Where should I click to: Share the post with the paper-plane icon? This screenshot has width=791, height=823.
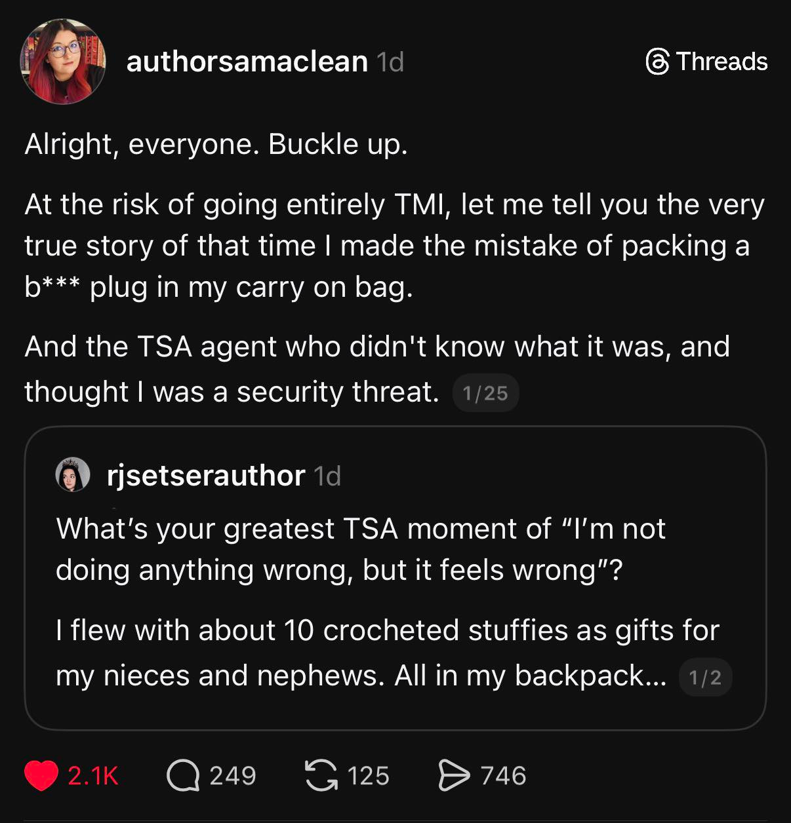pyautogui.click(x=454, y=776)
